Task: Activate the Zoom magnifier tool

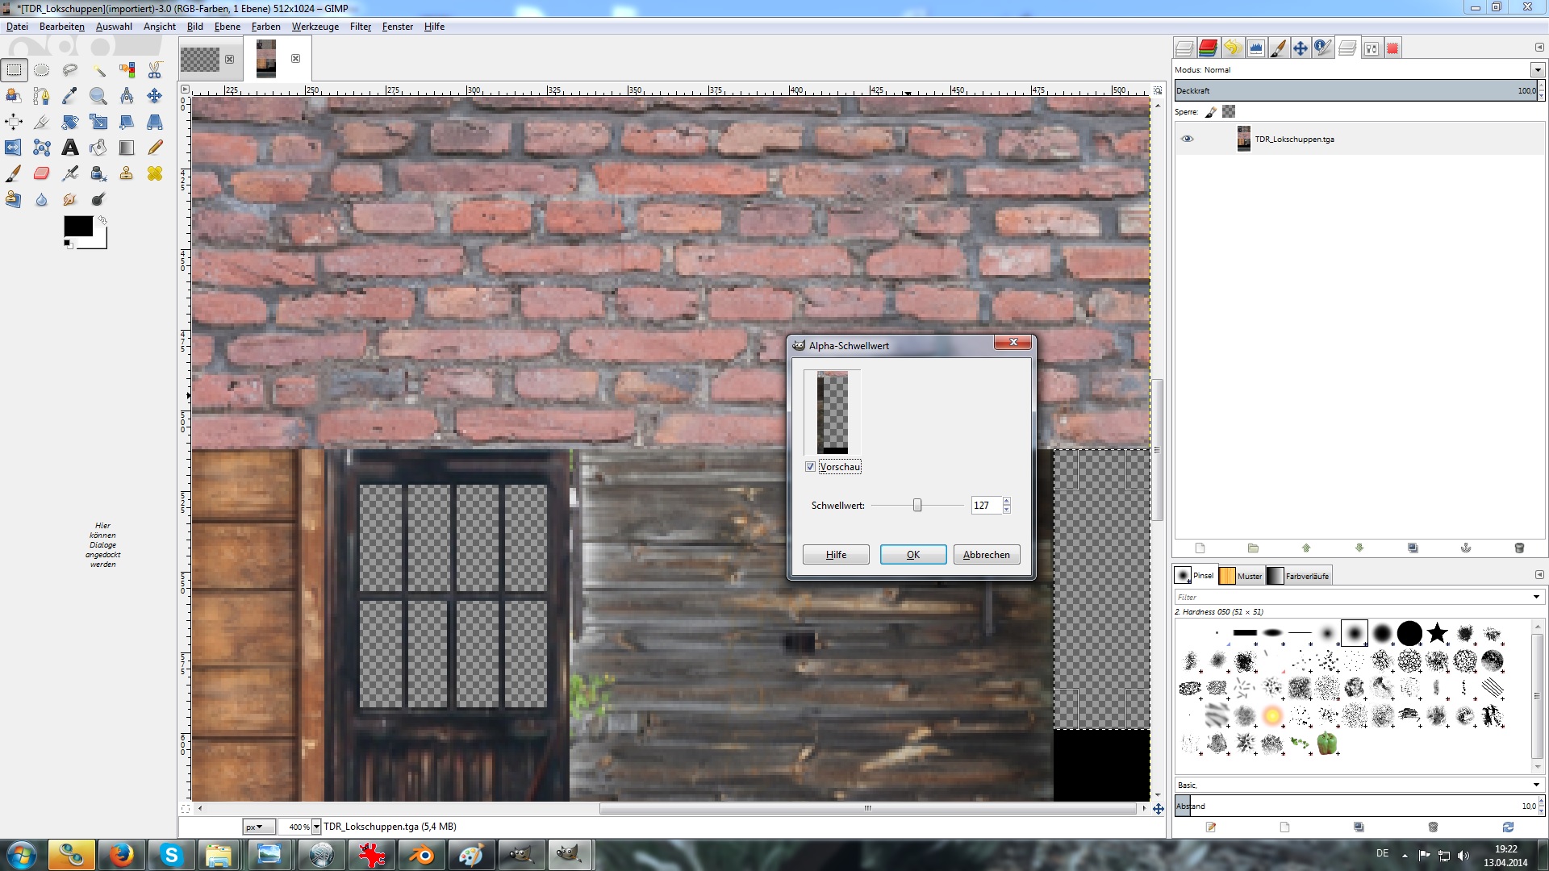Action: coord(98,97)
